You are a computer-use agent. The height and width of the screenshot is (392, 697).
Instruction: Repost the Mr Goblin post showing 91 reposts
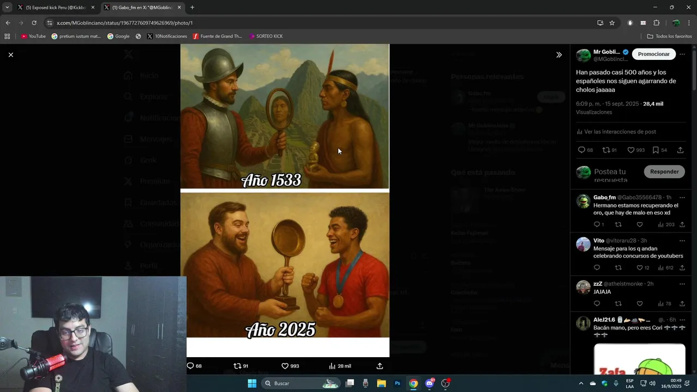[609, 150]
